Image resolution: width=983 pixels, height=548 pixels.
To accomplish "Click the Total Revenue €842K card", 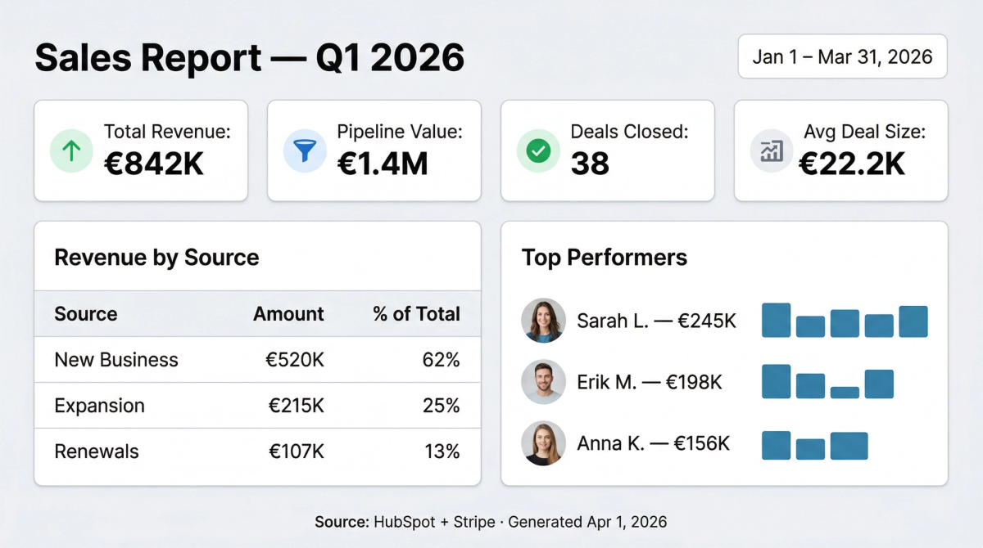I will click(x=141, y=151).
